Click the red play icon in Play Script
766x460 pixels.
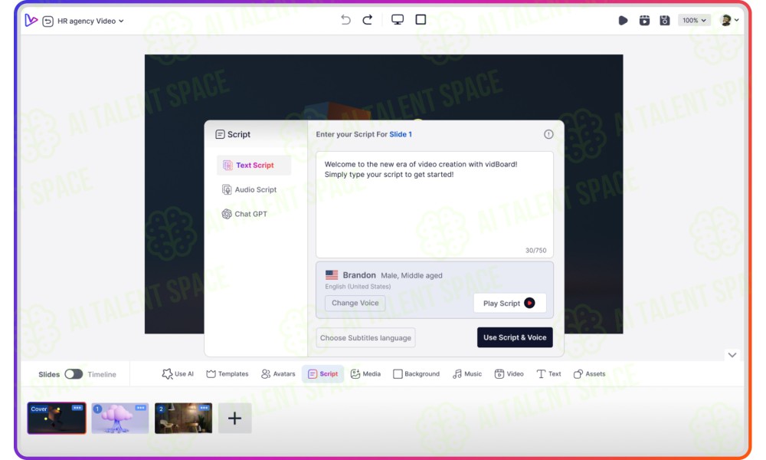pos(529,303)
